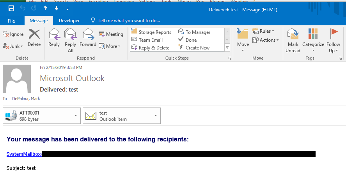Viewport: 346px width, 194px height.
Task: Click the Redo icon in title bar
Action: (34, 9)
